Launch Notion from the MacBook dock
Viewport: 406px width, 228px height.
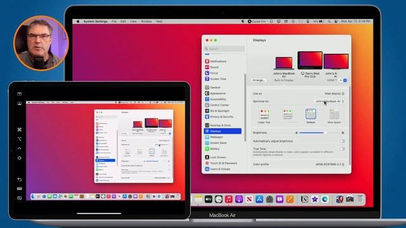coord(304,199)
